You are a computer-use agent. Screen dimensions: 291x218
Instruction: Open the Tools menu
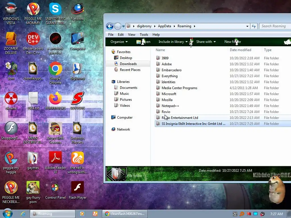144,35
